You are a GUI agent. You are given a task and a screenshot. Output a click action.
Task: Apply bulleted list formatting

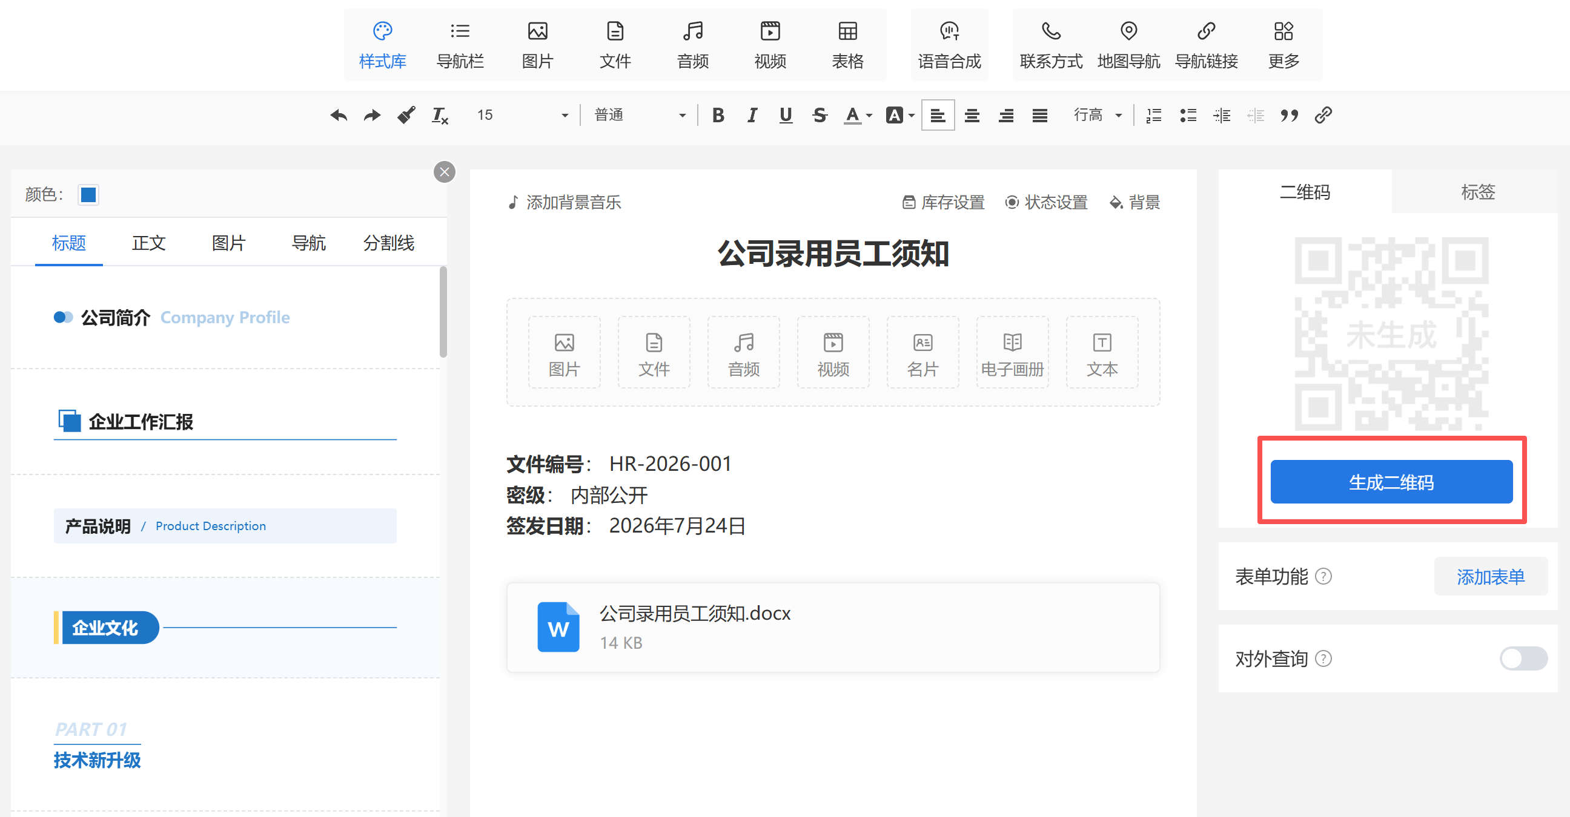tap(1188, 115)
